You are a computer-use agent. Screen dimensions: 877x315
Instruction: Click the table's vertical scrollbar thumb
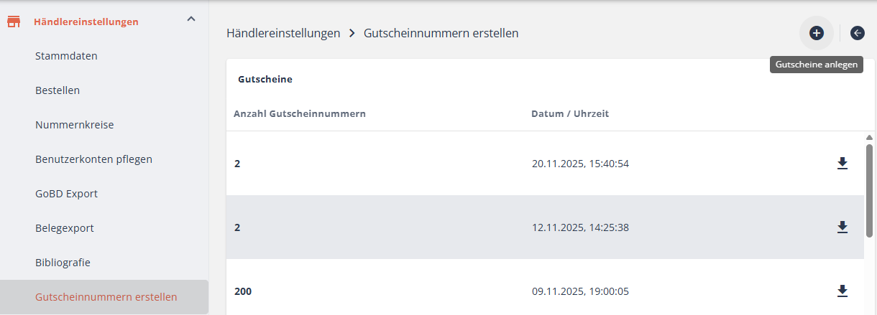tap(869, 190)
